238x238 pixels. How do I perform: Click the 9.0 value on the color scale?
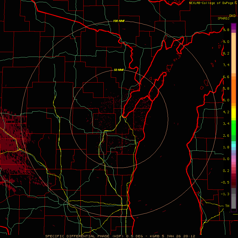tap(226, 42)
